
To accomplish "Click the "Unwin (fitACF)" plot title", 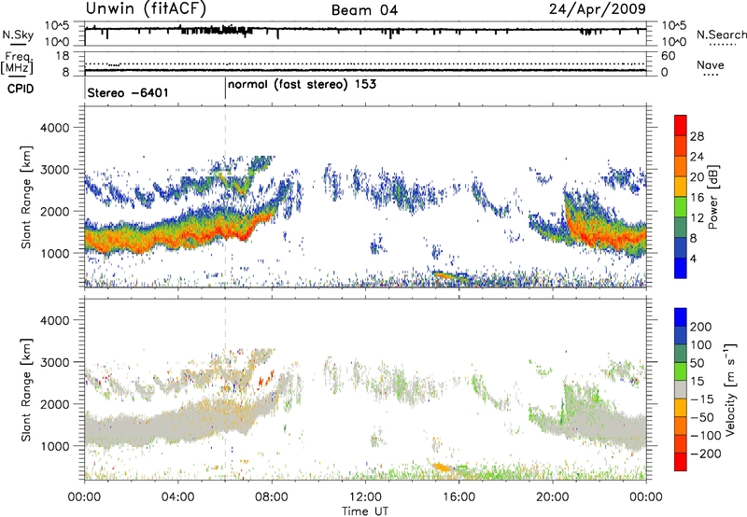I will tap(146, 9).
